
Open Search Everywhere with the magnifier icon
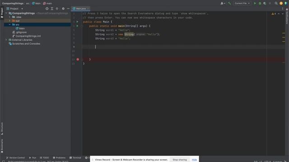pos(276,3)
